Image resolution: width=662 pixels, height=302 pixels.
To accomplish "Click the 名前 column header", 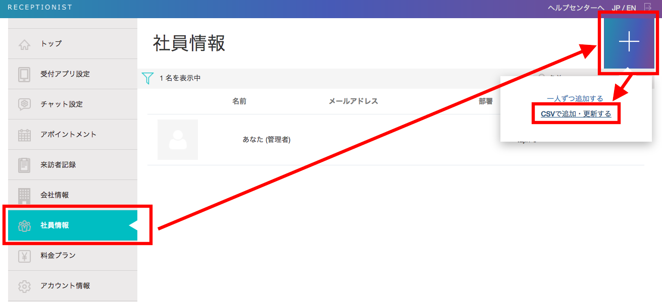I will point(239,101).
